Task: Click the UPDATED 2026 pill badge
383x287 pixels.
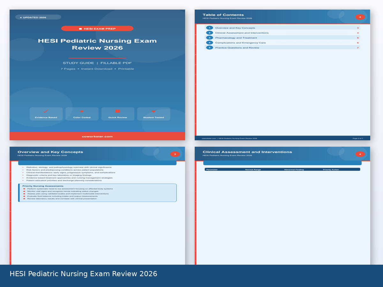Action: 38,17
